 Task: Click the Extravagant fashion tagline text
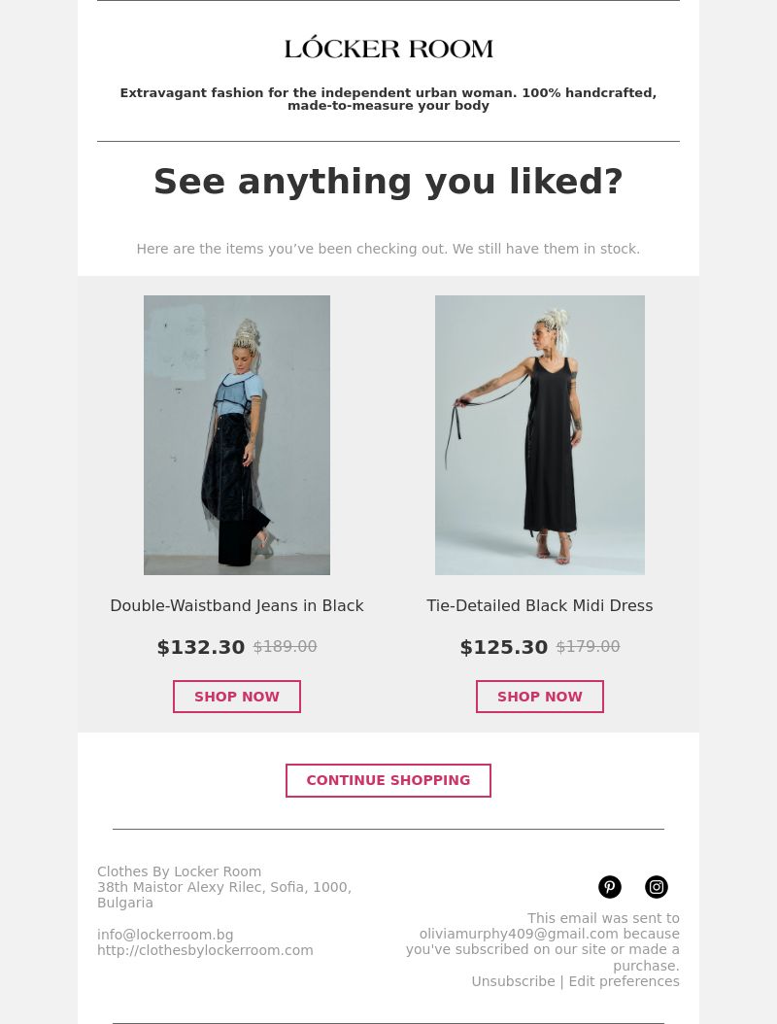click(388, 99)
